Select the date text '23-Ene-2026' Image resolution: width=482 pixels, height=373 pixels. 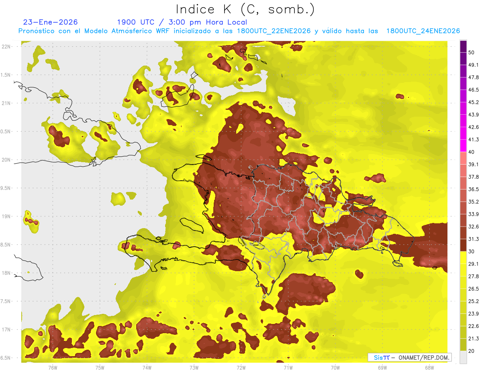point(51,22)
